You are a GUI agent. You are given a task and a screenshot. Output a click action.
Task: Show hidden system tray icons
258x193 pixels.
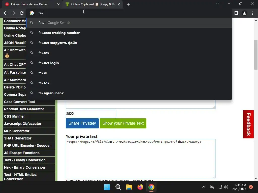[x=204, y=187]
